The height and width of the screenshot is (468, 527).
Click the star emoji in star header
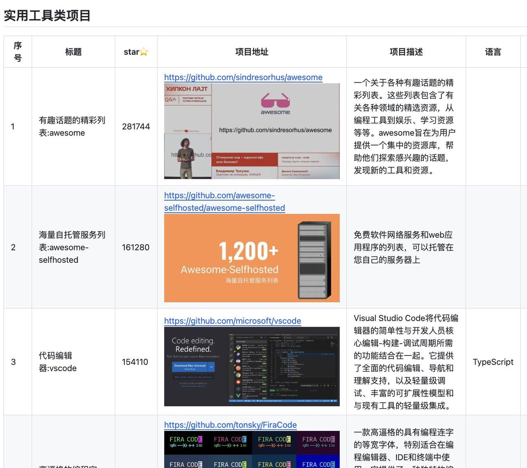point(144,52)
